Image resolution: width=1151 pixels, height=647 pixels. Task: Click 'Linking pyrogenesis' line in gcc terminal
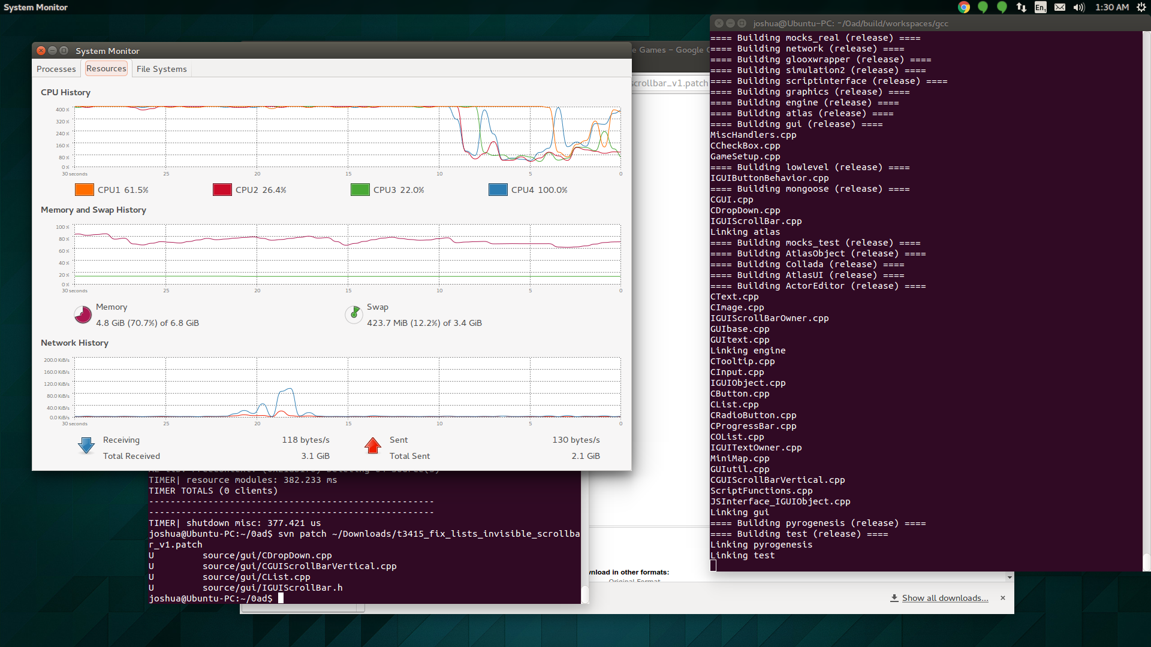[761, 545]
